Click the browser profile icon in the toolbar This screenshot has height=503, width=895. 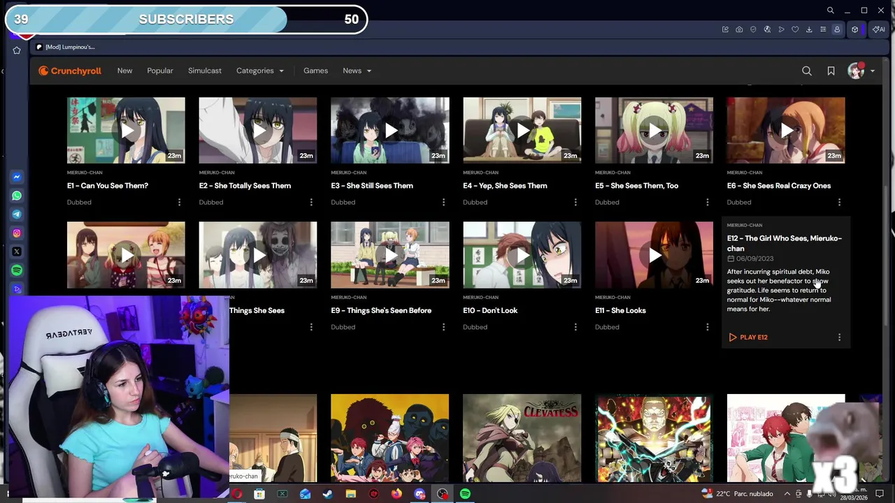point(836,29)
